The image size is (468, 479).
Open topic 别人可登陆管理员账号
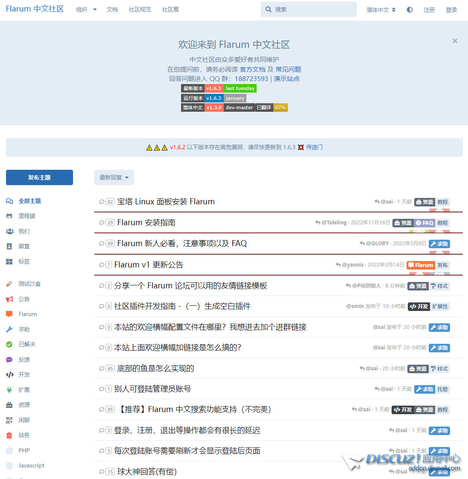[x=152, y=389]
